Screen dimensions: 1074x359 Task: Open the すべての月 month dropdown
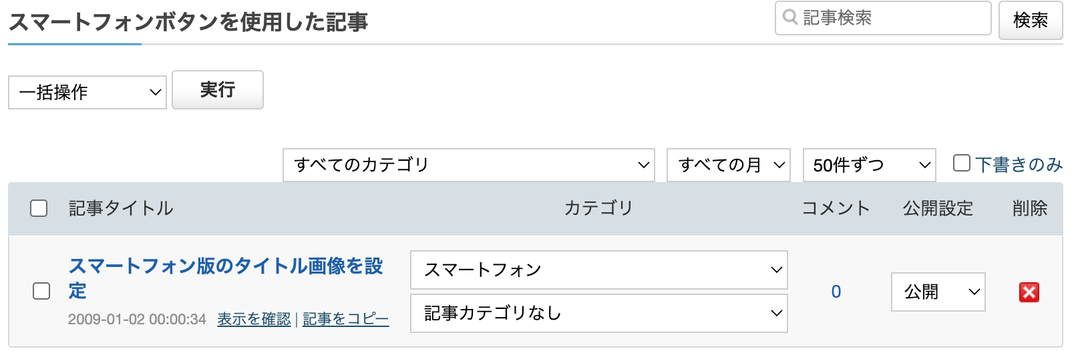click(729, 165)
